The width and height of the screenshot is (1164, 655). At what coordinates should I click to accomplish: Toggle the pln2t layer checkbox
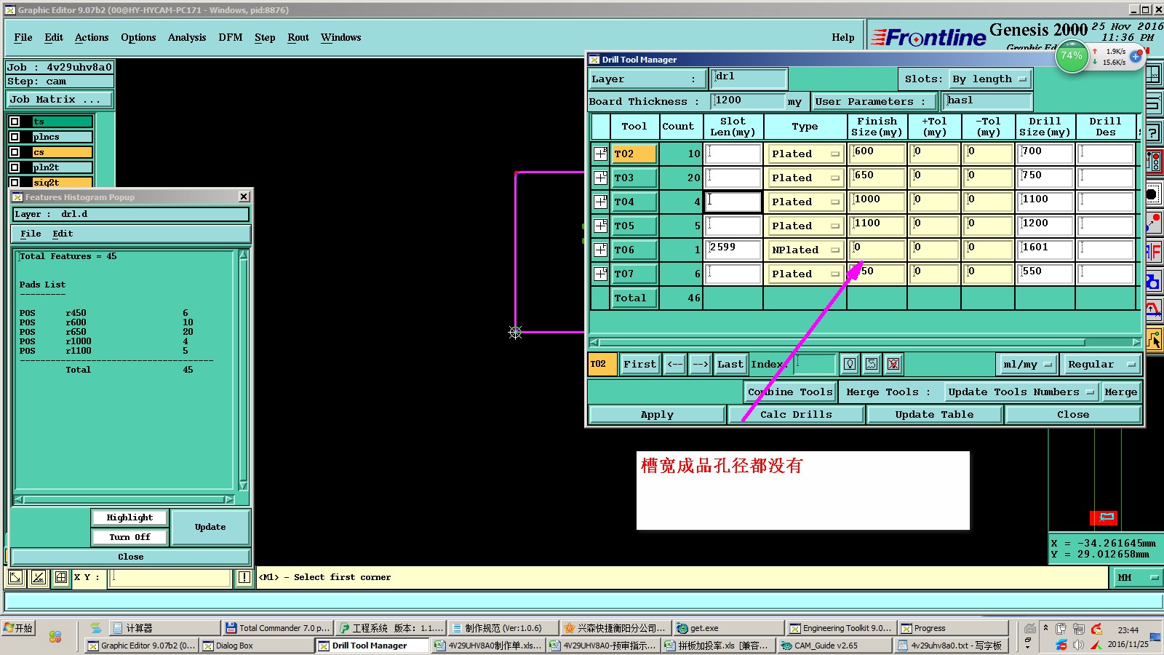click(x=15, y=167)
